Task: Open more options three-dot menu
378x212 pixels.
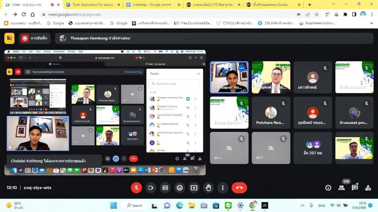Action: coord(223,188)
